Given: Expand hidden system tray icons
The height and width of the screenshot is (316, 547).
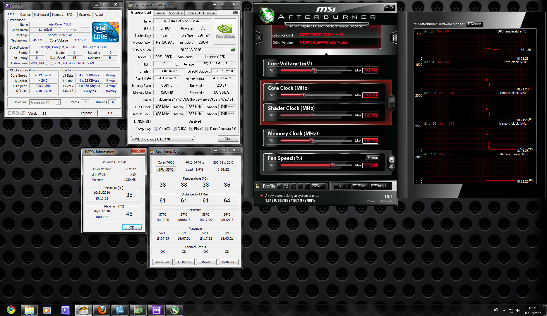Looking at the screenshot, I should pos(504,310).
